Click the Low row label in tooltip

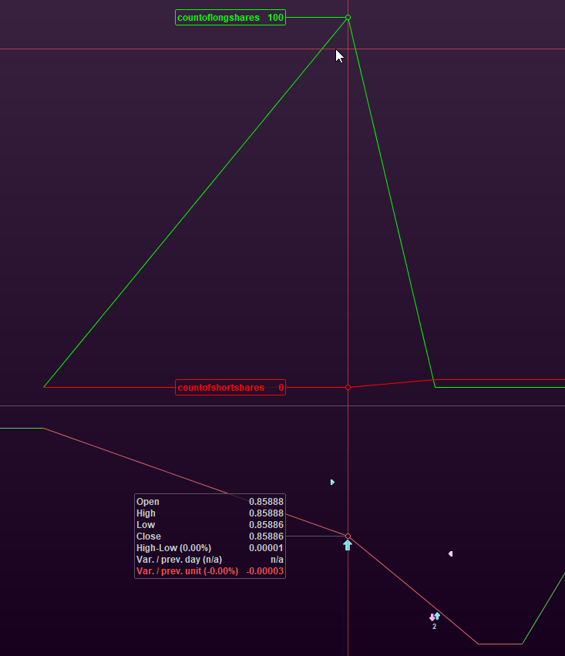point(146,525)
